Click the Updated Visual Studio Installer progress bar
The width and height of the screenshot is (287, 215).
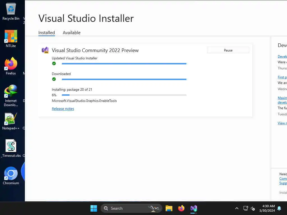click(x=124, y=64)
